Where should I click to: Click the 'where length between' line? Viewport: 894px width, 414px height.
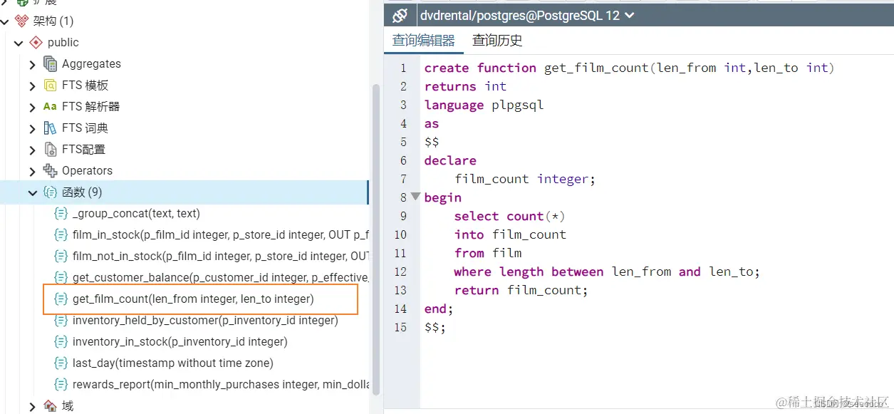point(607,271)
